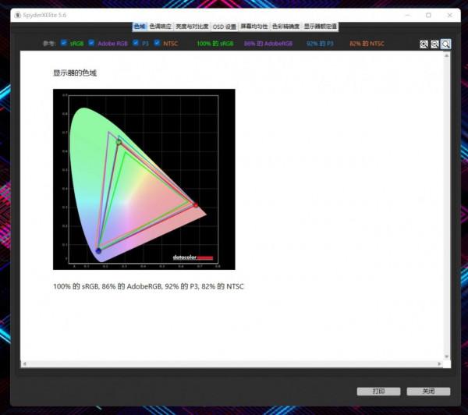Click the zoom out magnifier icon
Image resolution: width=468 pixels, height=415 pixels.
coord(434,44)
